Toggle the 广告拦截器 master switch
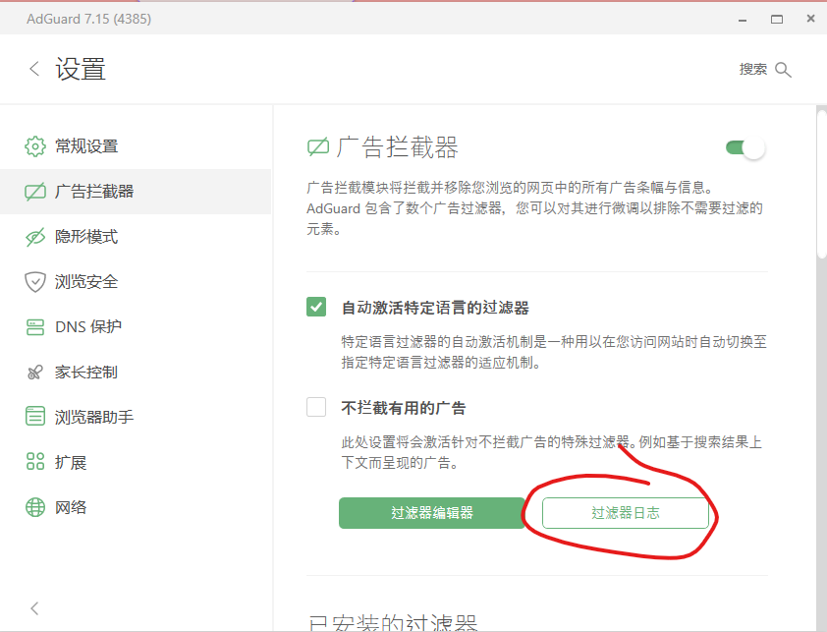The image size is (827, 632). point(744,147)
